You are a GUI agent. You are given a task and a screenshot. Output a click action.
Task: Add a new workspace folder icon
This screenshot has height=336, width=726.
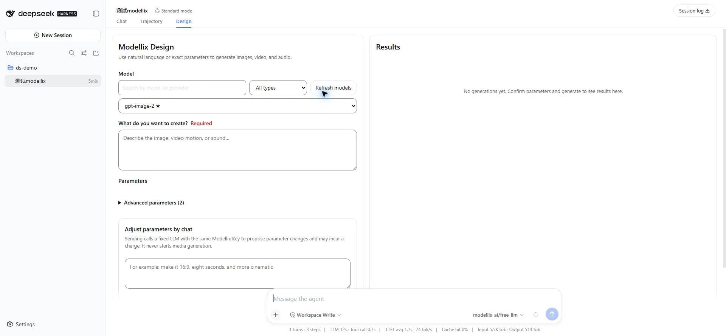tap(96, 53)
